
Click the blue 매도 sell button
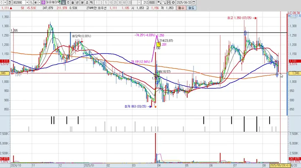pos(191,8)
